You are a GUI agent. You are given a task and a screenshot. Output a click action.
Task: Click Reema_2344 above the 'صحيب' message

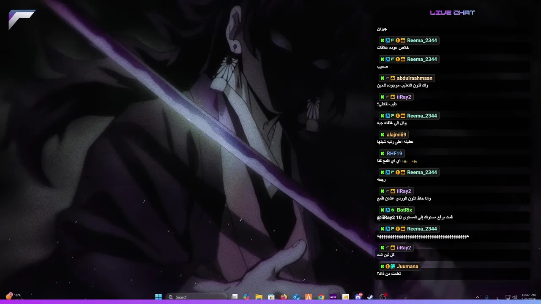[422, 59]
